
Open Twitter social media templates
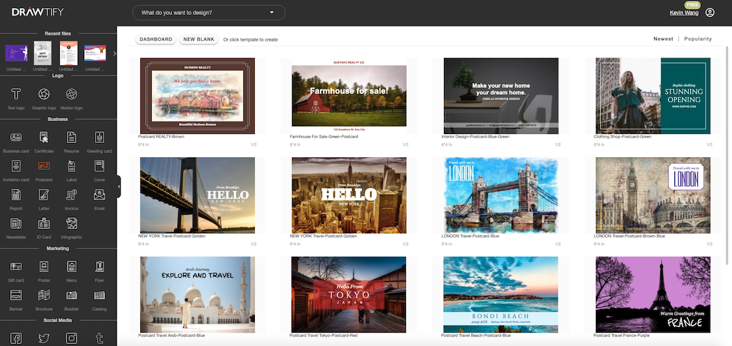(x=44, y=338)
